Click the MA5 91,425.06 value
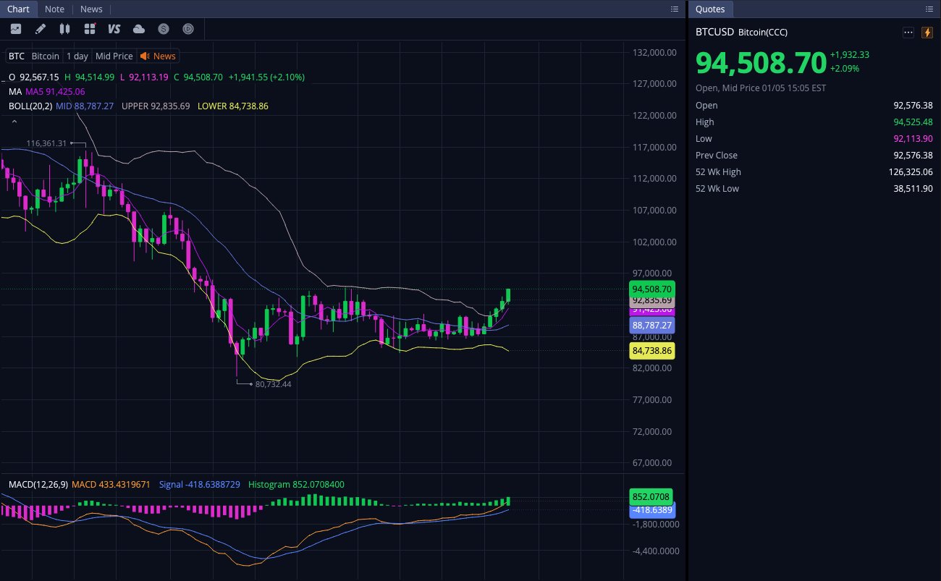Viewport: 941px width, 581px height. click(55, 91)
